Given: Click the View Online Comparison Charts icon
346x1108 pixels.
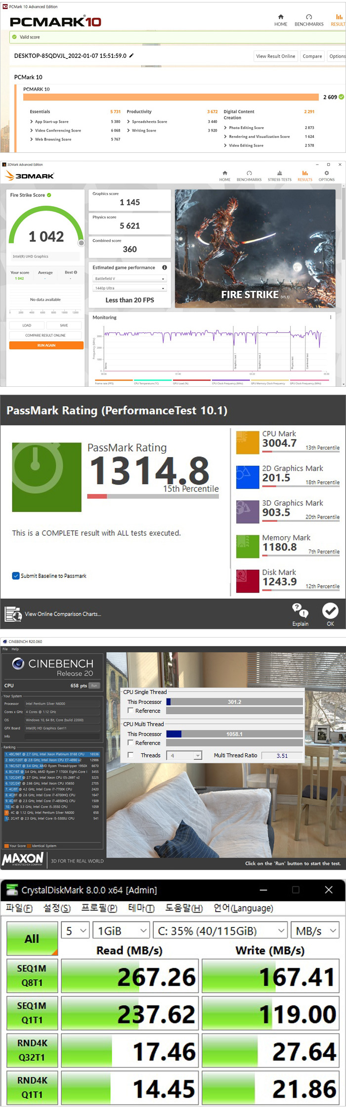Looking at the screenshot, I should (x=13, y=614).
